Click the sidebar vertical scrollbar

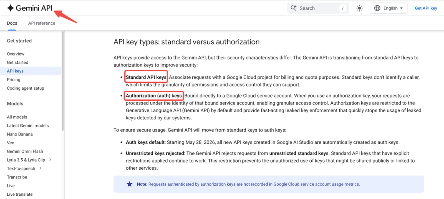pyautogui.click(x=63, y=81)
